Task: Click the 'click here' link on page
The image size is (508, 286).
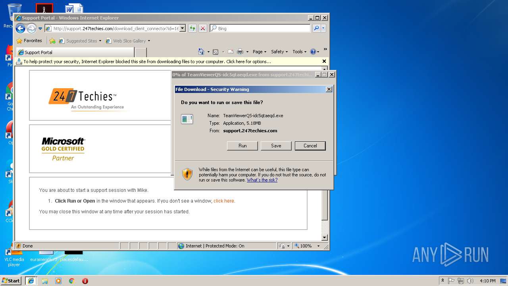Action: [224, 201]
